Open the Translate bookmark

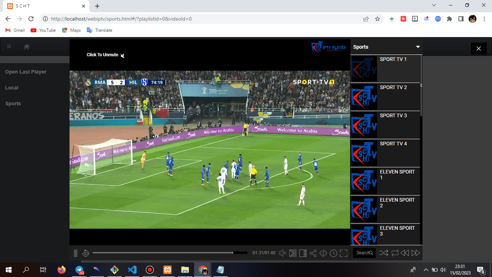(x=100, y=30)
